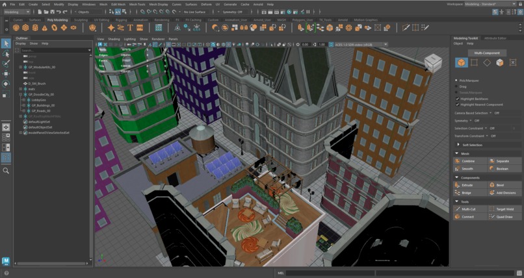Create a polygon torus from shelf
The height and width of the screenshot is (278, 524).
[54, 28]
